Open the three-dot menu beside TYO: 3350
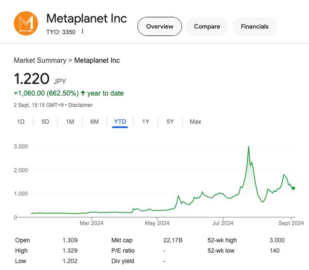This screenshot has height=270, width=309. coord(83,32)
